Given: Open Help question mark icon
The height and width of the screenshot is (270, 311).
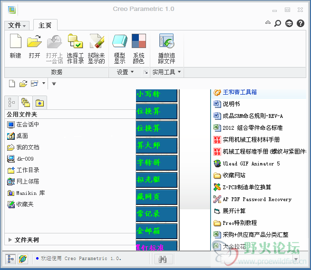Looking at the screenshot, I should pyautogui.click(x=301, y=23).
